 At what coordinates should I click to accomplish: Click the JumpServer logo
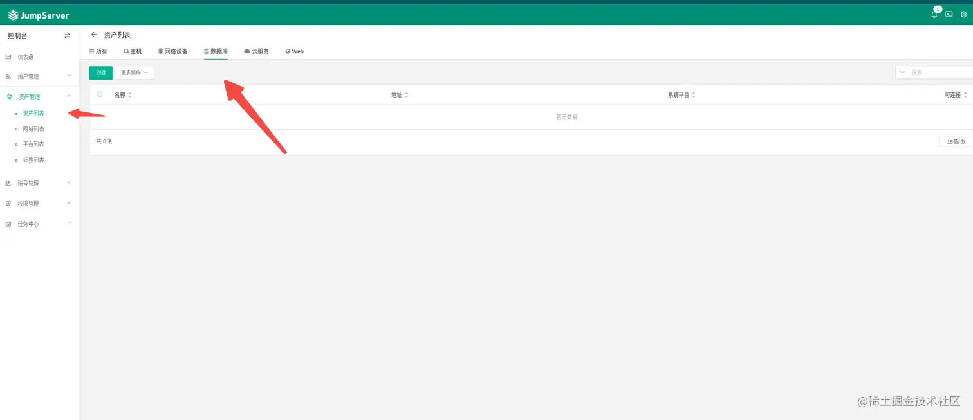(38, 15)
